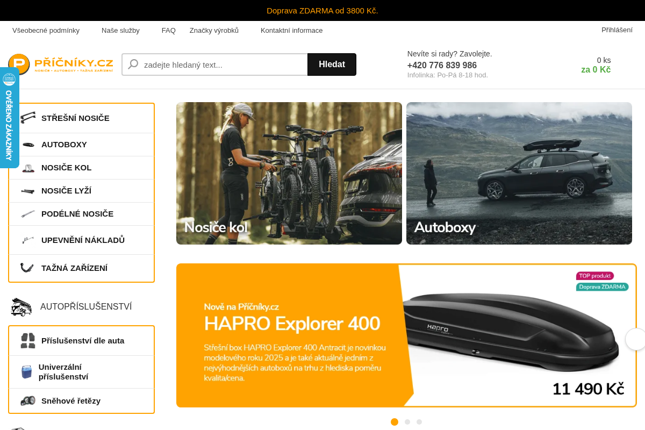Click the Hledat search button
The width and height of the screenshot is (645, 430).
(x=332, y=64)
